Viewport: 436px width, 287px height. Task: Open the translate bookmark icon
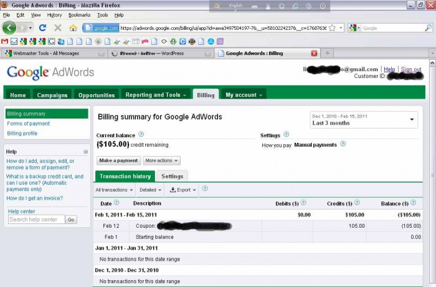click(61, 42)
